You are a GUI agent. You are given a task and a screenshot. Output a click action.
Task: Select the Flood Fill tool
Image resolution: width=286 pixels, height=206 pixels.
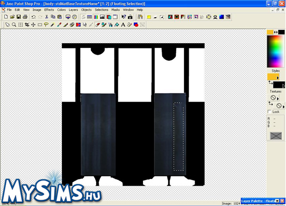click(x=116, y=24)
